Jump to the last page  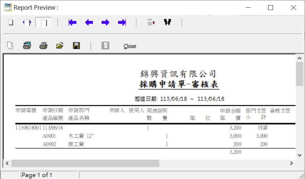[x=122, y=23]
